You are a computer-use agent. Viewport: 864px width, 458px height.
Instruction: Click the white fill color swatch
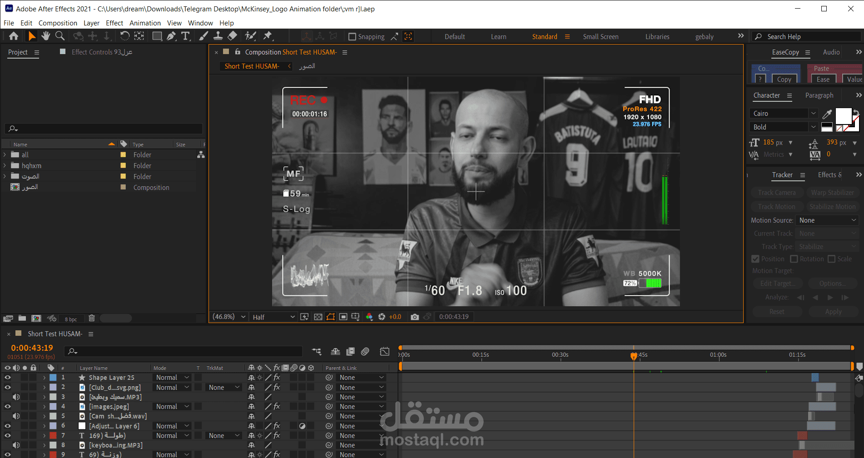pyautogui.click(x=844, y=116)
